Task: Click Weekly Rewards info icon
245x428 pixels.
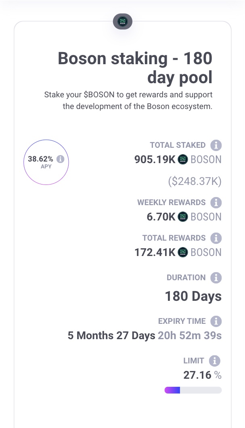Action: pyautogui.click(x=216, y=203)
